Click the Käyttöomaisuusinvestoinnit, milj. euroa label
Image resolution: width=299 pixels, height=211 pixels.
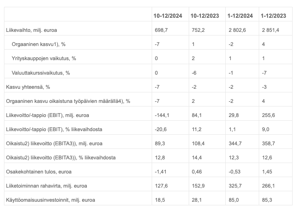click(51, 200)
